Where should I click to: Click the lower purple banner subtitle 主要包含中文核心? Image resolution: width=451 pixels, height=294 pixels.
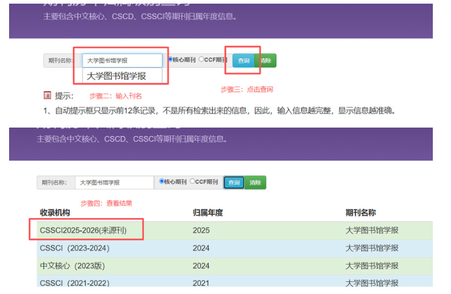132,139
